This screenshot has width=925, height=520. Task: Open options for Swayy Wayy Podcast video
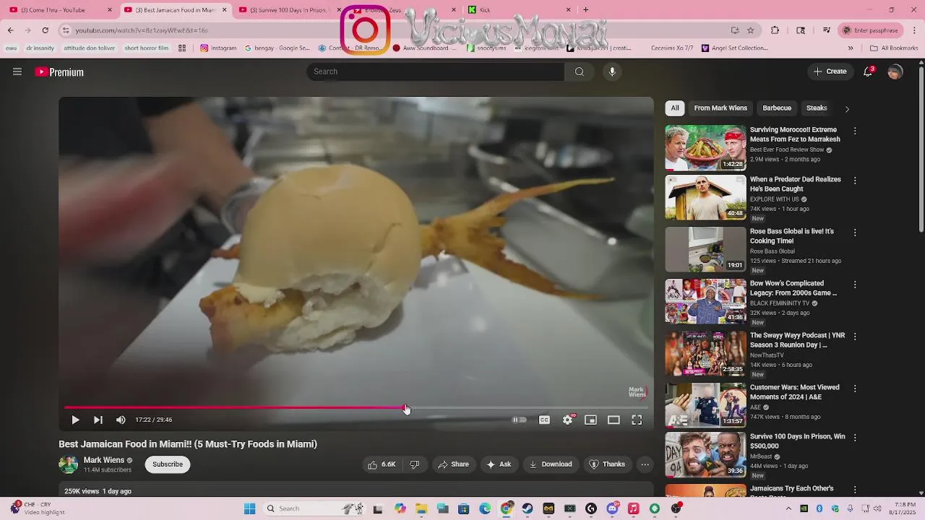[x=855, y=337]
